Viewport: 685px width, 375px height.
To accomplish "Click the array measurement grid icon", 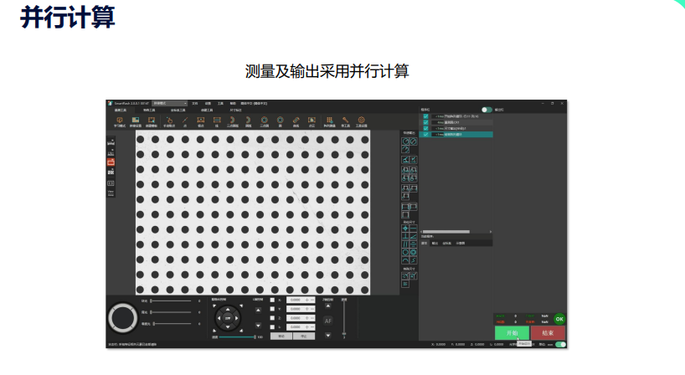I will [x=328, y=121].
